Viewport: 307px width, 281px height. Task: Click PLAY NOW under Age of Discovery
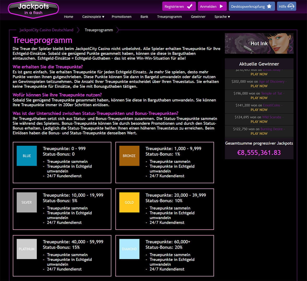point(259,86)
